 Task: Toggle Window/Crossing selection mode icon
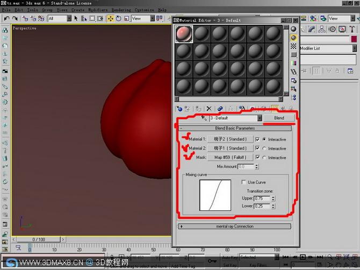point(100,18)
